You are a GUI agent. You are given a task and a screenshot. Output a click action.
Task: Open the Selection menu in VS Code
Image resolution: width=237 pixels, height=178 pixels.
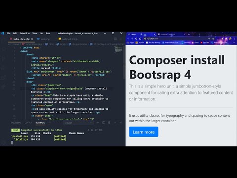[25, 33]
